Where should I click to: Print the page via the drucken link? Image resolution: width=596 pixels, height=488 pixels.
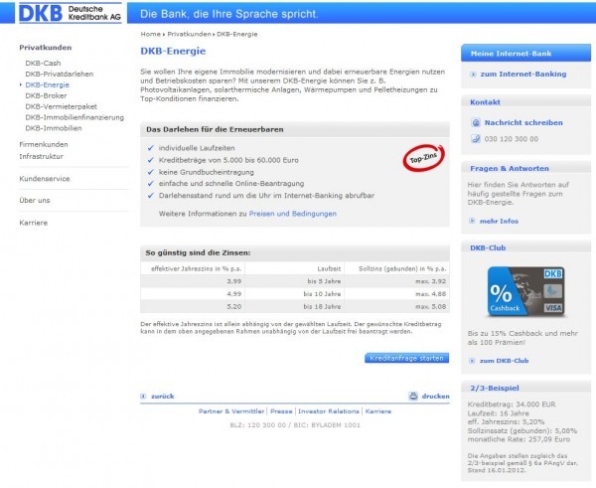coord(436,397)
